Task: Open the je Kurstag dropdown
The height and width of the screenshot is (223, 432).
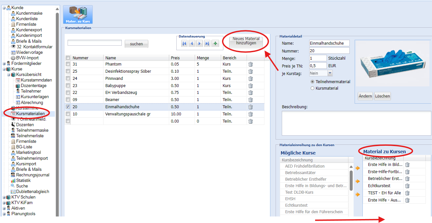Action: [330, 73]
